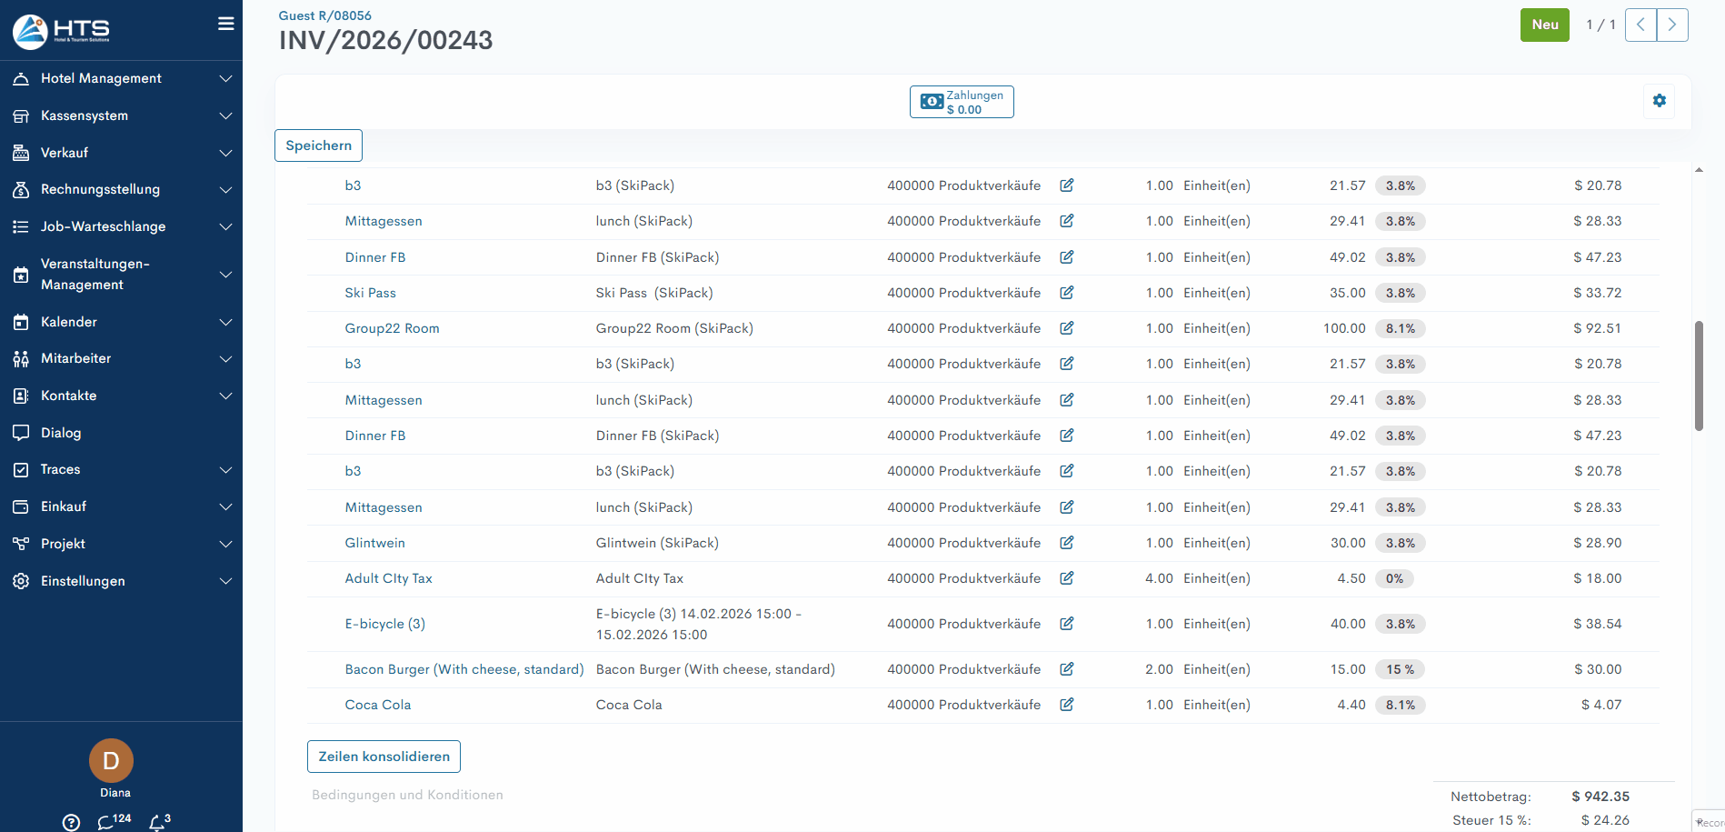Open chat messages icon showing 124
Viewport: 1725px width, 832px height.
click(107, 822)
